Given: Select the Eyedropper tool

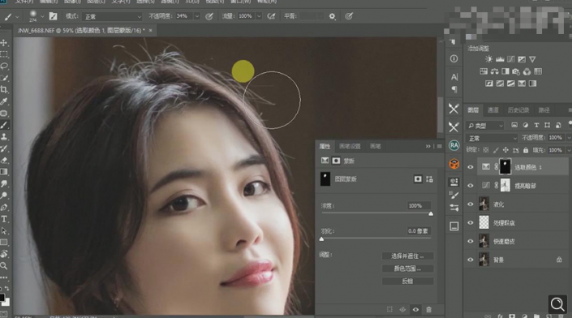Looking at the screenshot, I should (x=4, y=101).
